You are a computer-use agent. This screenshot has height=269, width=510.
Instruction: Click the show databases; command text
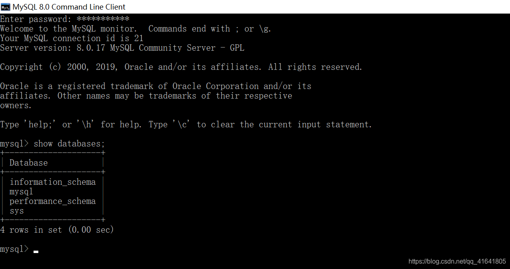(x=69, y=144)
